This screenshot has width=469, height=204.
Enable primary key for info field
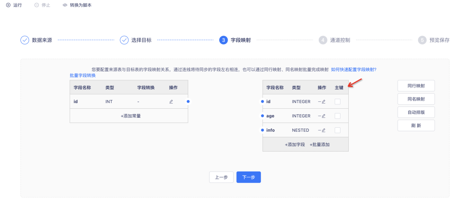[x=337, y=130]
